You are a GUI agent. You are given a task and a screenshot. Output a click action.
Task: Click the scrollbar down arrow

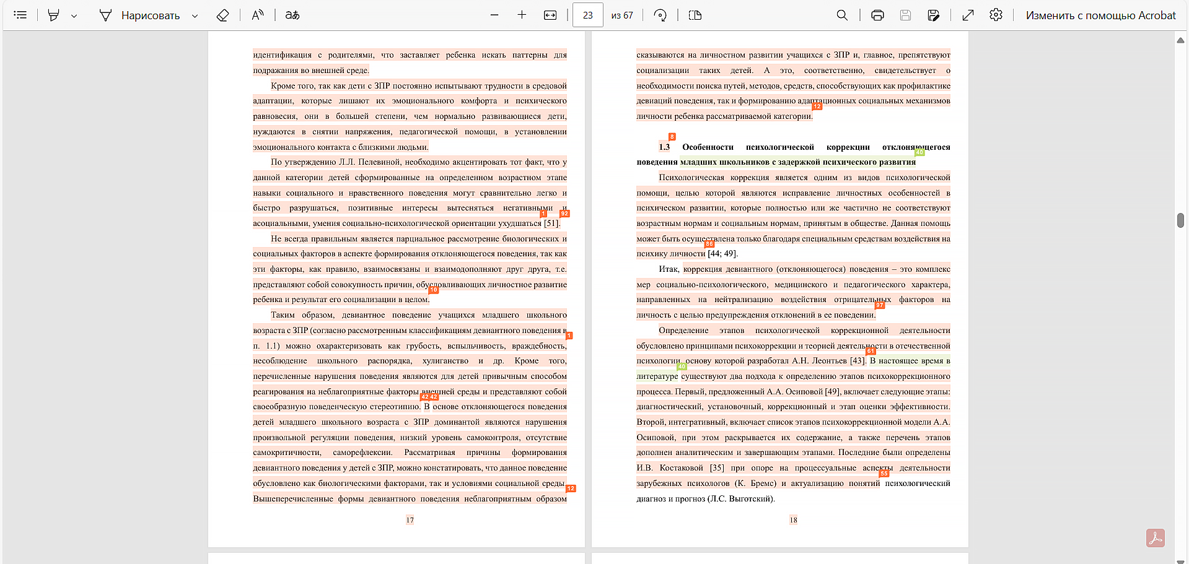tap(1180, 561)
